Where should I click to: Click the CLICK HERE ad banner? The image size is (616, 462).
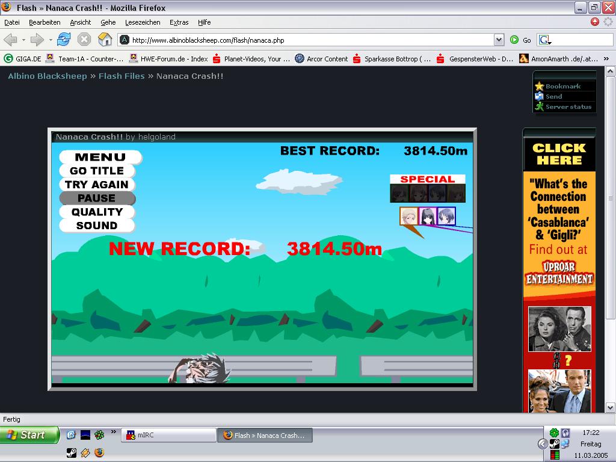(x=559, y=154)
